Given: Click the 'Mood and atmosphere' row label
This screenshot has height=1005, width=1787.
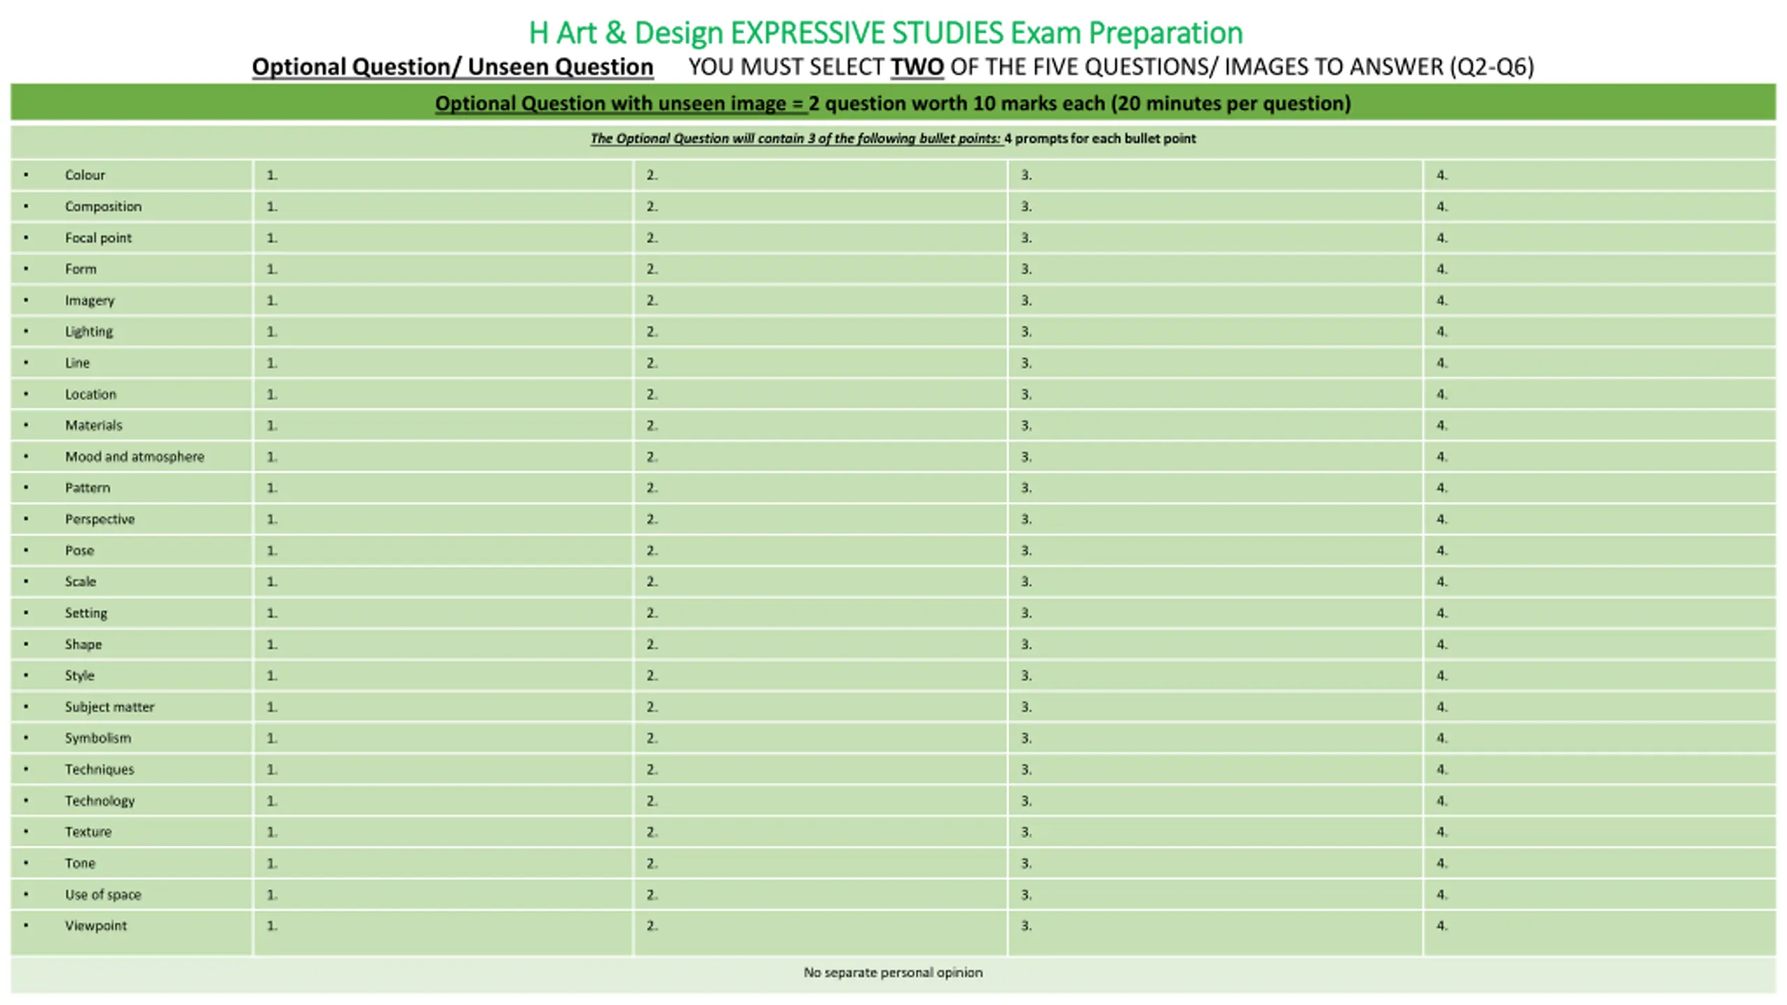Looking at the screenshot, I should coord(134,456).
